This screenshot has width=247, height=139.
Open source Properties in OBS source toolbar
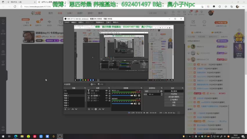[x=93, y=84]
